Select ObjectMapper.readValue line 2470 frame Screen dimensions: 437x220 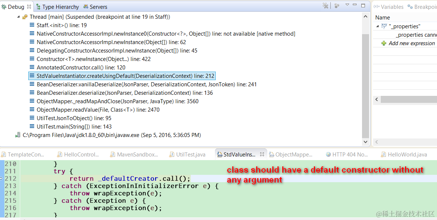[x=94, y=110]
